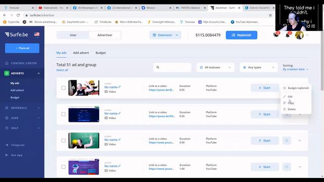Click the chalkboard third ad thumbnail

click(x=84, y=141)
